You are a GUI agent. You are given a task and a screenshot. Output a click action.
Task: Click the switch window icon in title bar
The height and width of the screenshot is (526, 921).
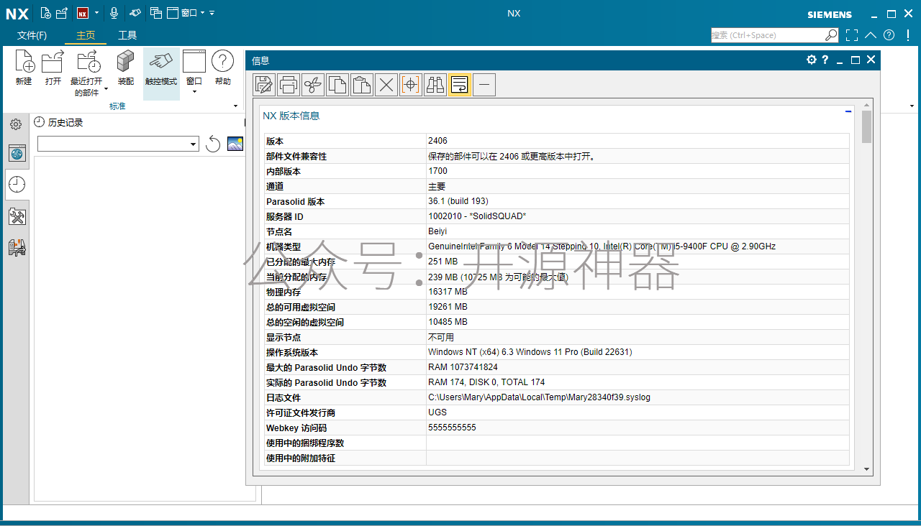pos(156,13)
